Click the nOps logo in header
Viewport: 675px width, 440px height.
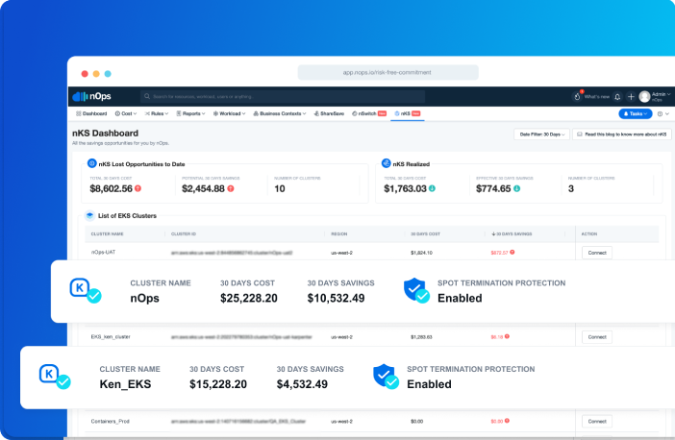[x=91, y=96]
